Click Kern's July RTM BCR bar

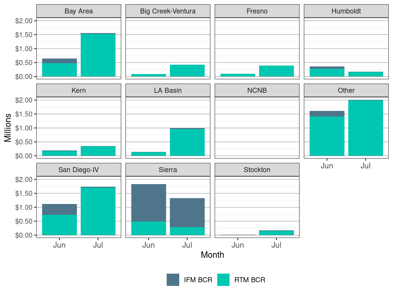tap(98, 151)
